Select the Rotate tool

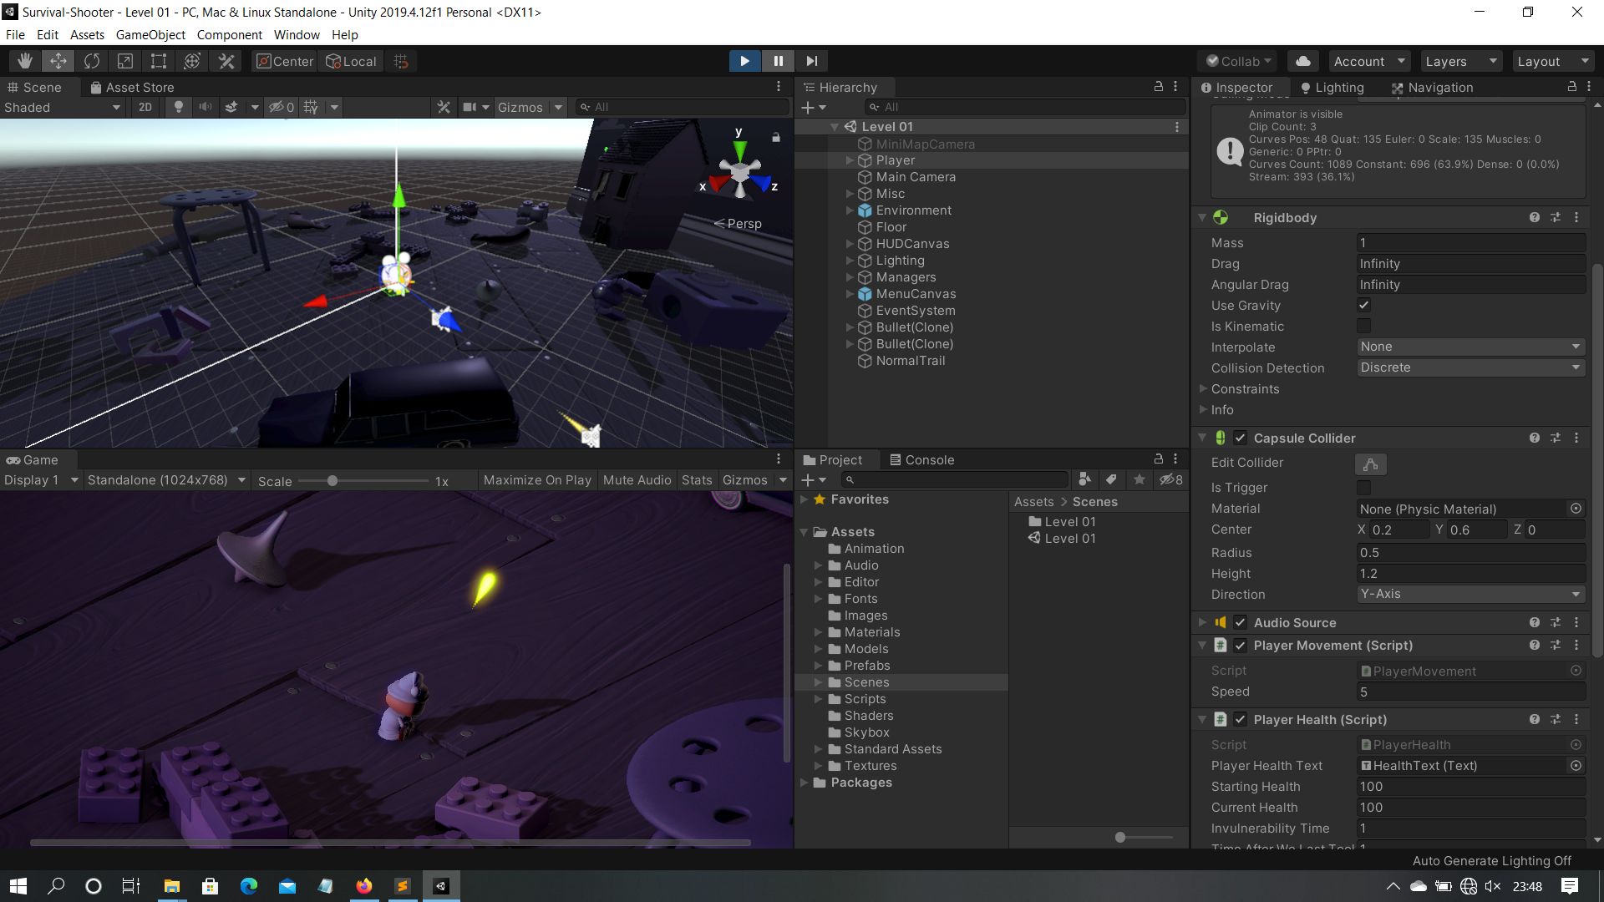92,61
